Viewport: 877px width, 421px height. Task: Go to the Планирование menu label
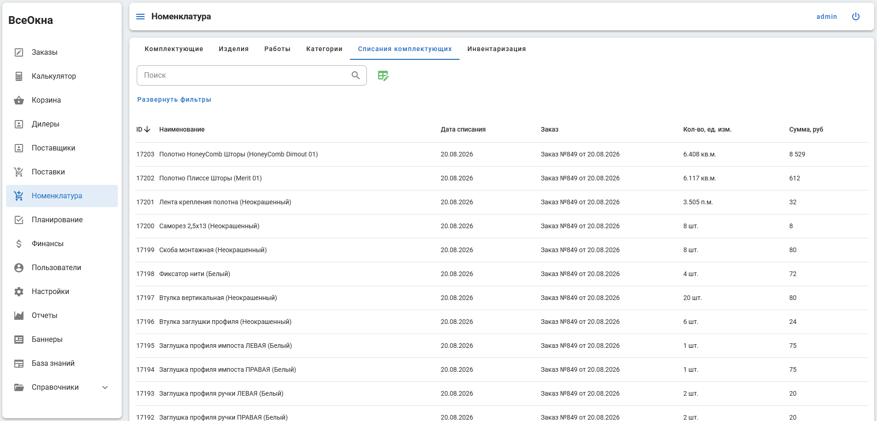[x=58, y=220]
